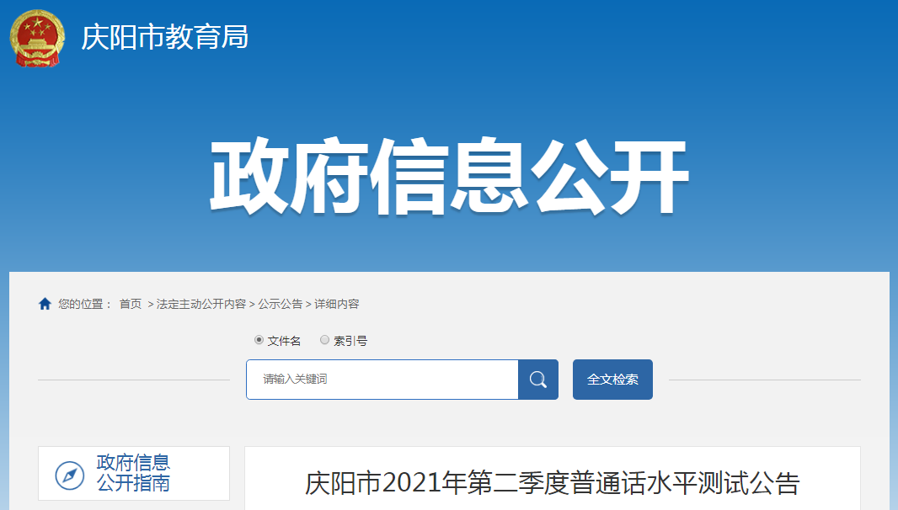Click the 政府信息公开 banner heading
Viewport: 898px width, 510px height.
pos(449,176)
